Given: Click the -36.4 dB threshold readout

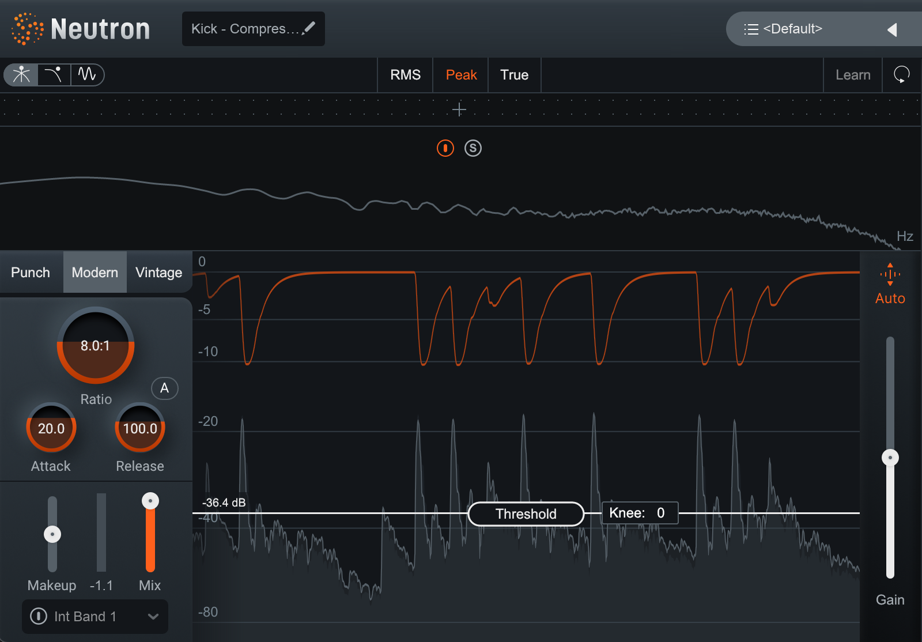Looking at the screenshot, I should [x=224, y=503].
